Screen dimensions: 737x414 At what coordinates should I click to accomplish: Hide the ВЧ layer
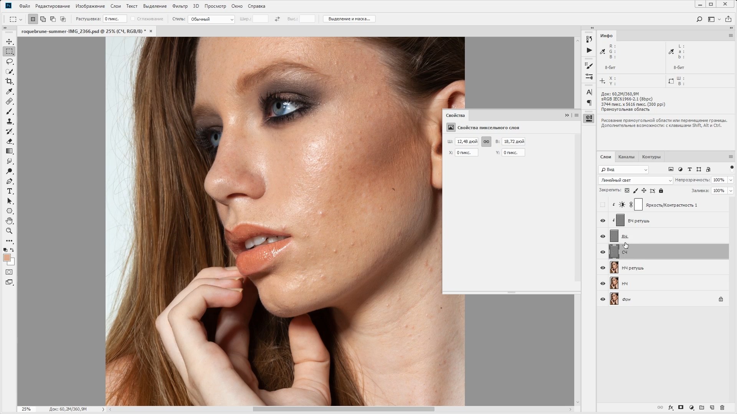click(603, 236)
